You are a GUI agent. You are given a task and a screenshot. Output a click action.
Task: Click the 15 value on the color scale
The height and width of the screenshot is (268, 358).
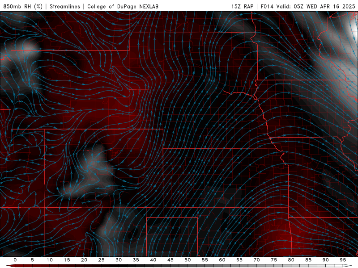pos(67,260)
